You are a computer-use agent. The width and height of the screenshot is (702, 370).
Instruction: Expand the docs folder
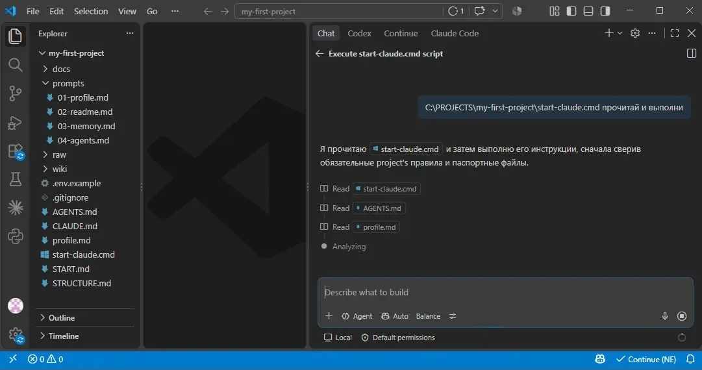coord(45,69)
